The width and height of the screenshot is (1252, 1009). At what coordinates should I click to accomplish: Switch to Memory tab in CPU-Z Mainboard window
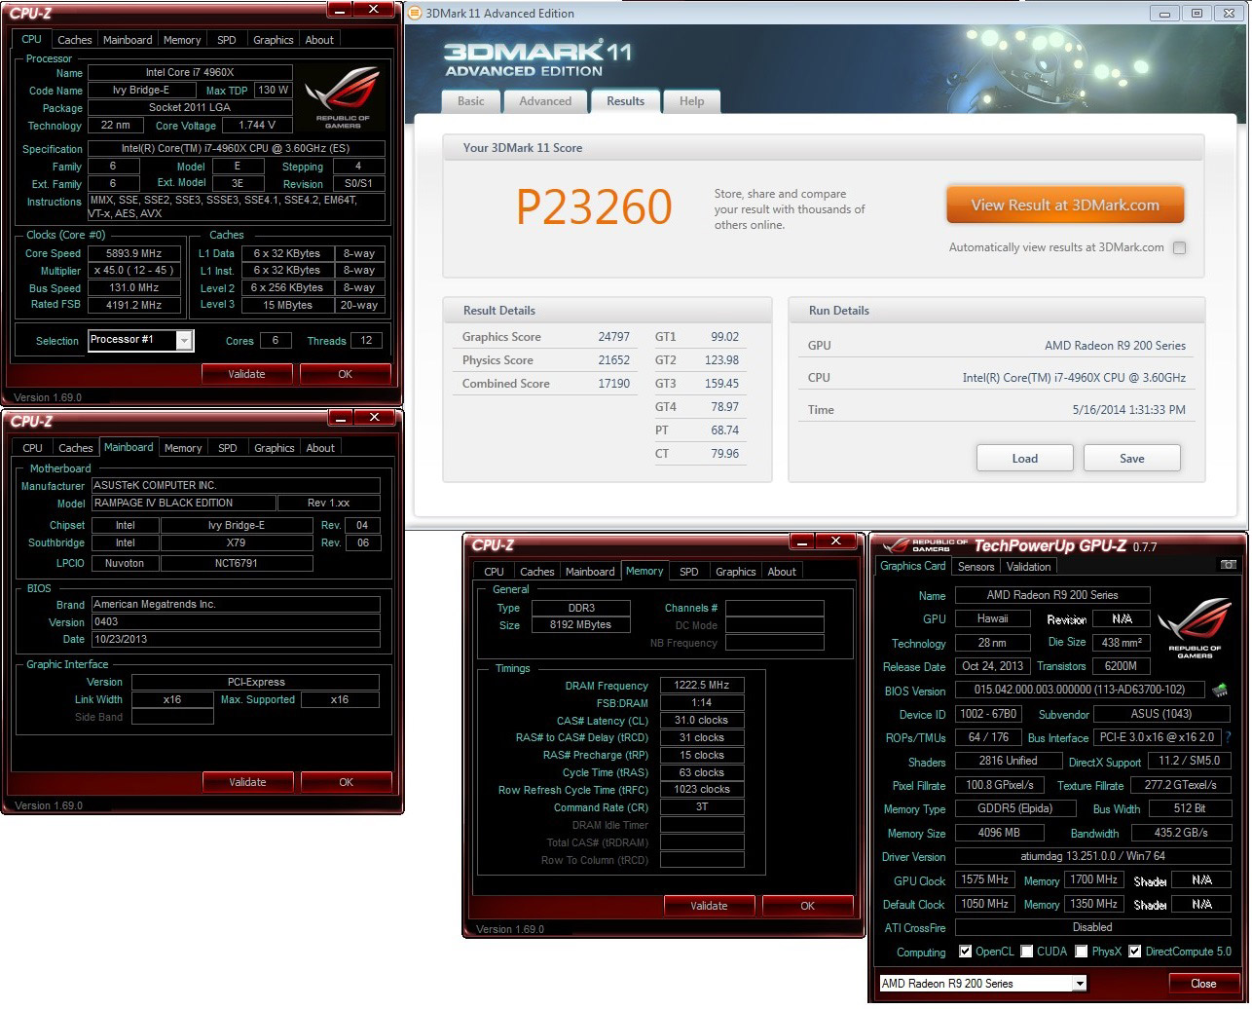(x=183, y=448)
